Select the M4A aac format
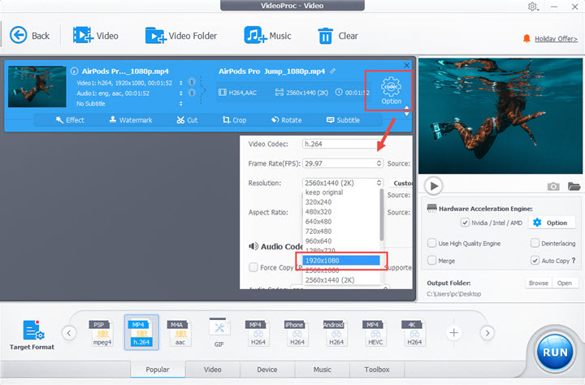The image size is (585, 385). [x=180, y=333]
